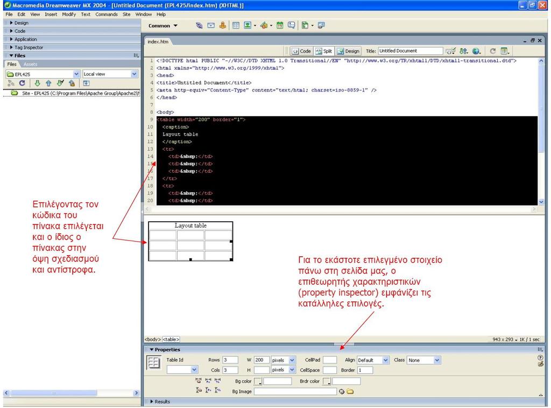
Task: Open the File menu
Action: [x=9, y=15]
